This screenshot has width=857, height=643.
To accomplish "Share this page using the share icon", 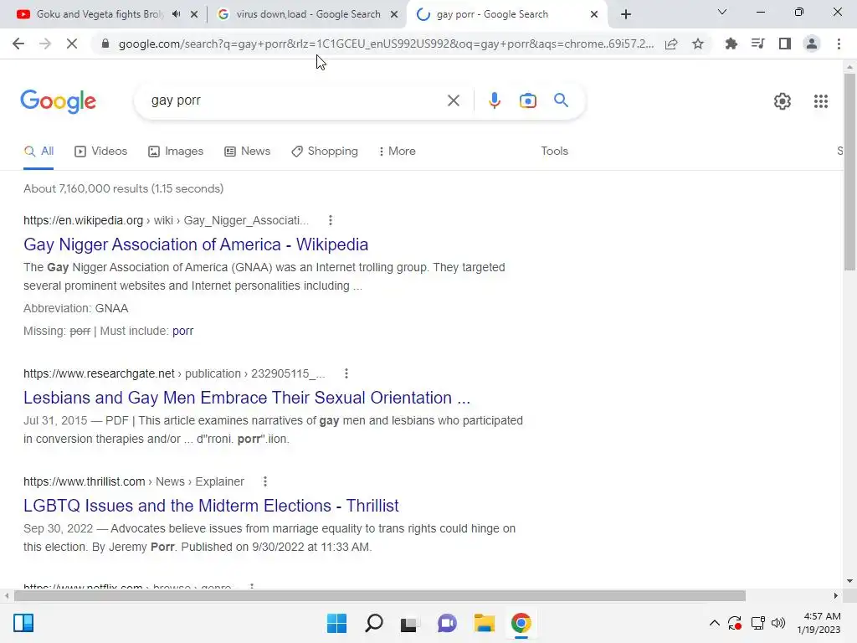I will point(671,44).
